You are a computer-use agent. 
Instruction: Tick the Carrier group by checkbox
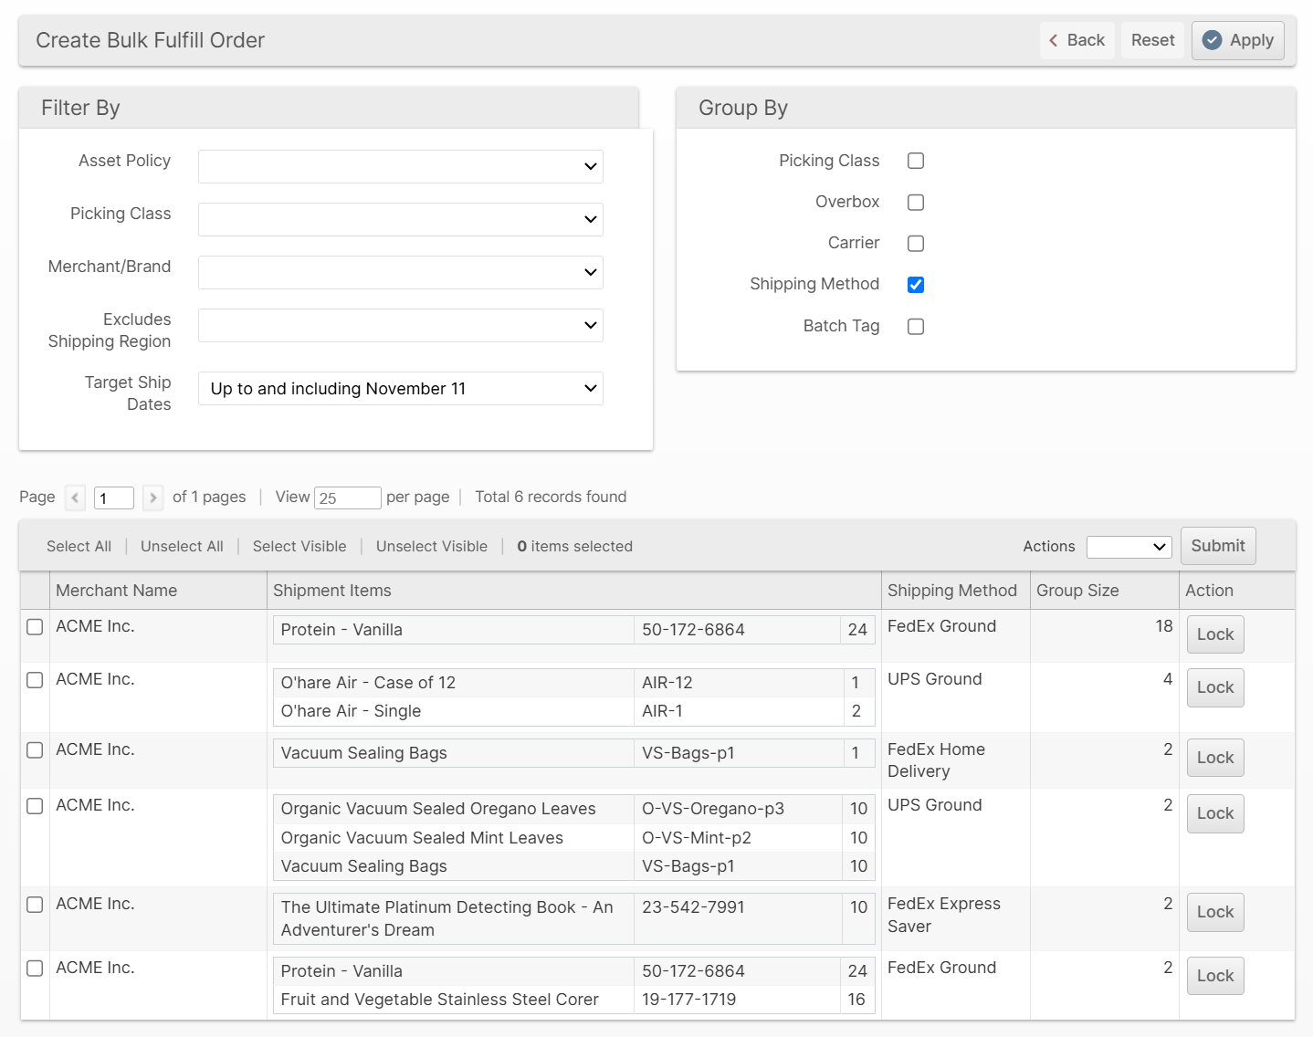coord(916,244)
